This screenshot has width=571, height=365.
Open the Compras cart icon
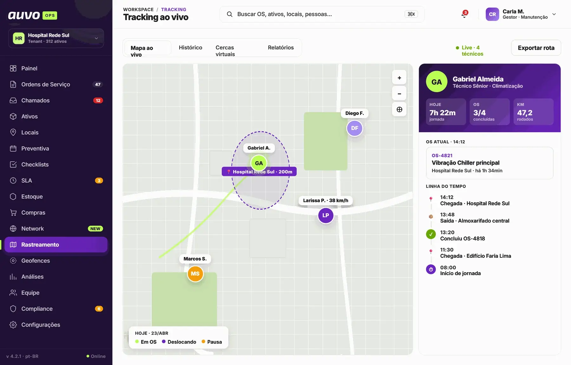[x=13, y=213]
